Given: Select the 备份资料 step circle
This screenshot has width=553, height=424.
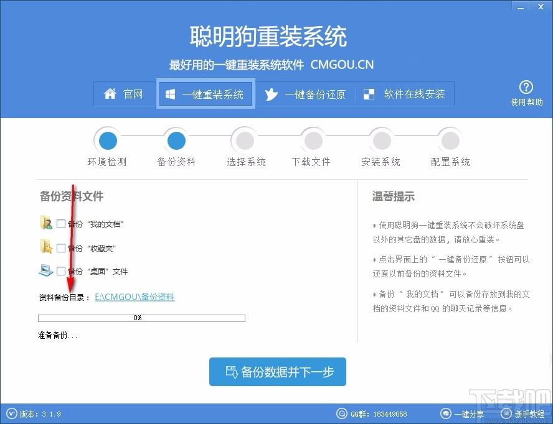Looking at the screenshot, I should click(x=176, y=141).
